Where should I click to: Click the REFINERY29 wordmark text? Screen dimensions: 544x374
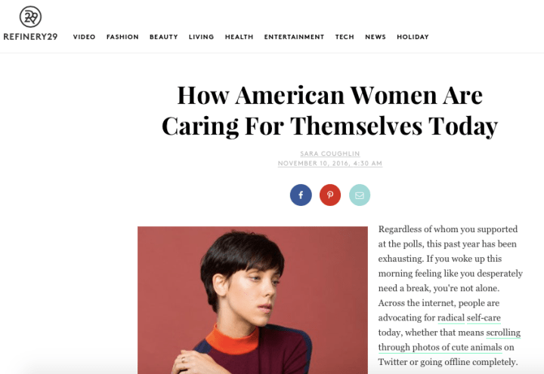tap(30, 37)
